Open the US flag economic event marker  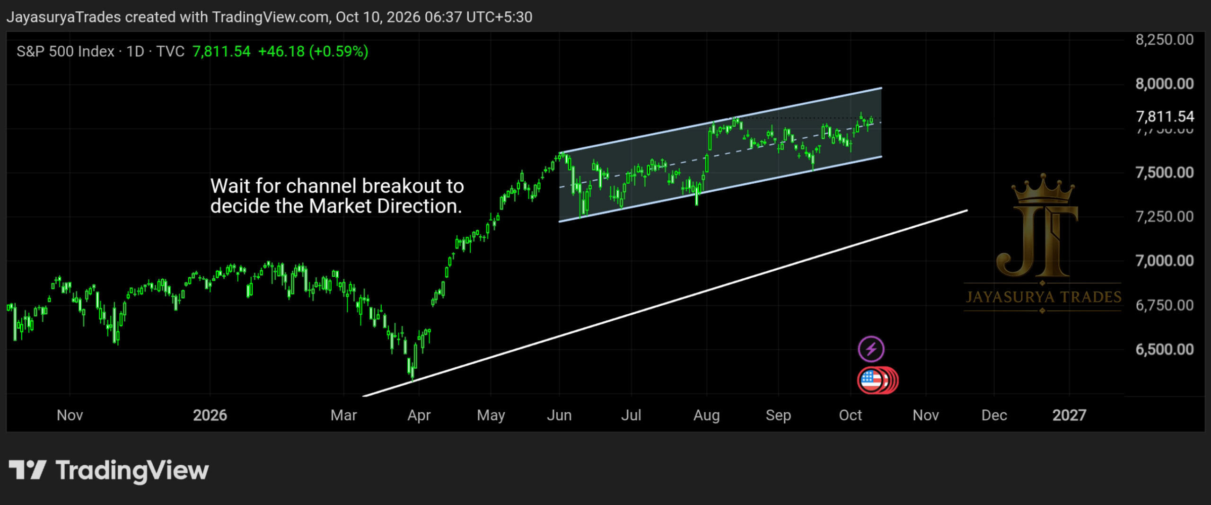(x=872, y=381)
